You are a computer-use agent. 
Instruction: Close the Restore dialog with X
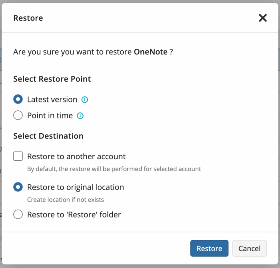point(263,18)
